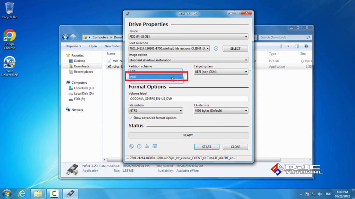Click the SELECT button for boot image
This screenshot has width=355, height=199.
[235, 48]
